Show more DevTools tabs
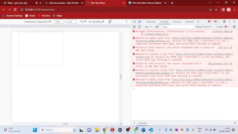 (x=198, y=22)
